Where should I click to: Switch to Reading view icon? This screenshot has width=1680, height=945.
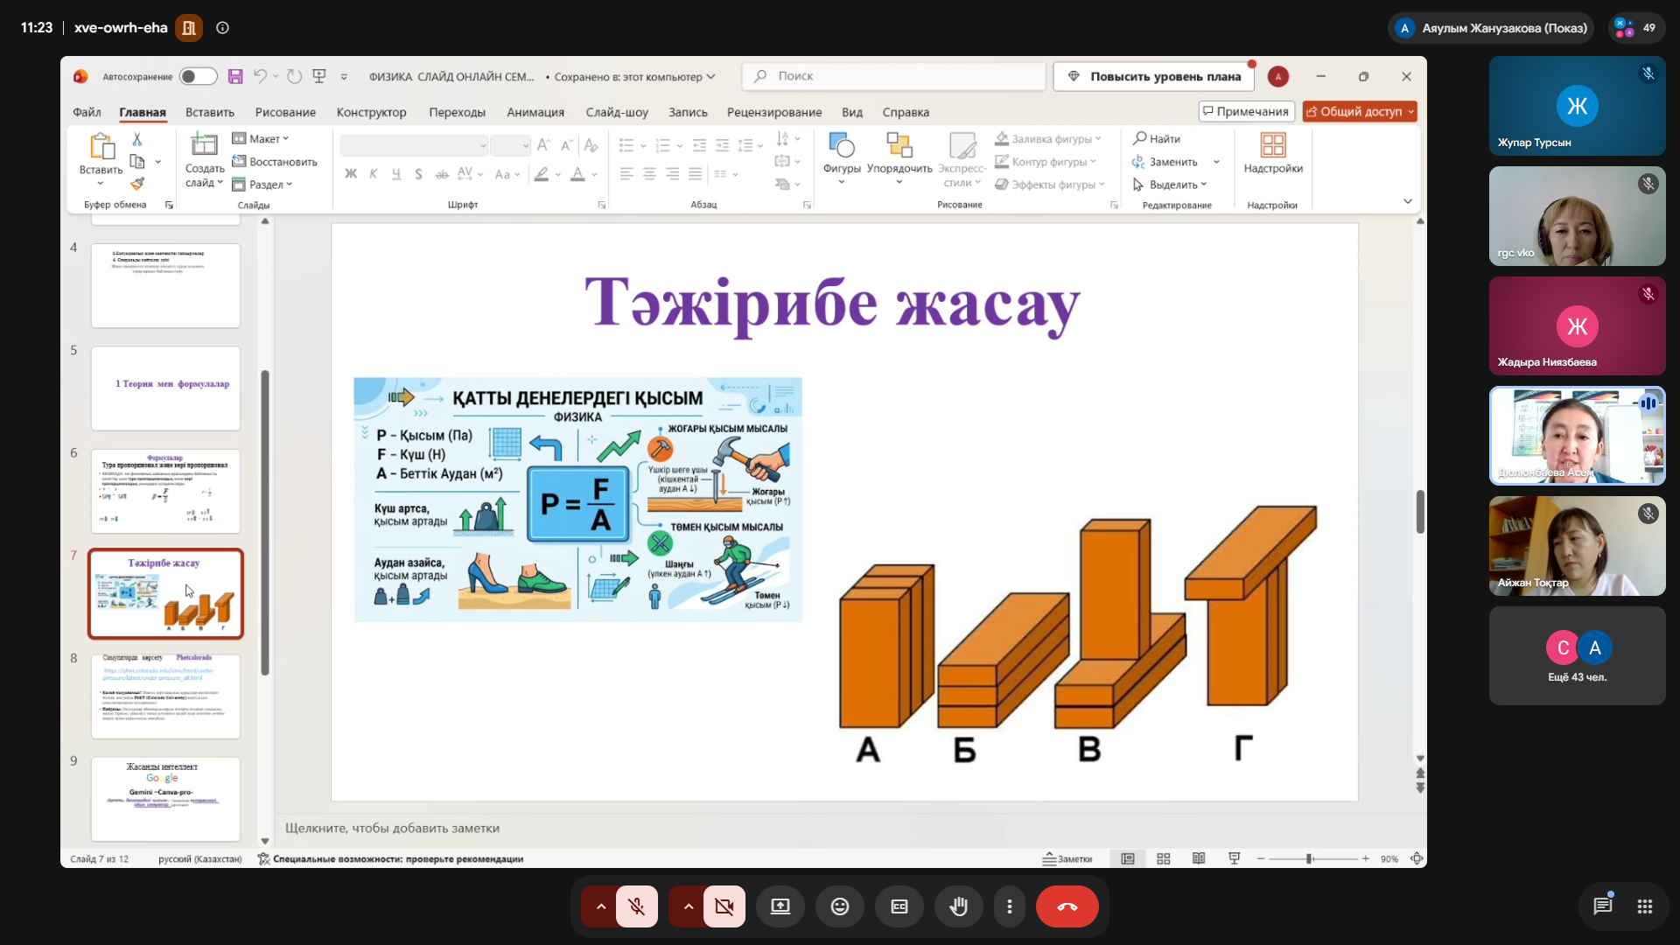tap(1199, 859)
